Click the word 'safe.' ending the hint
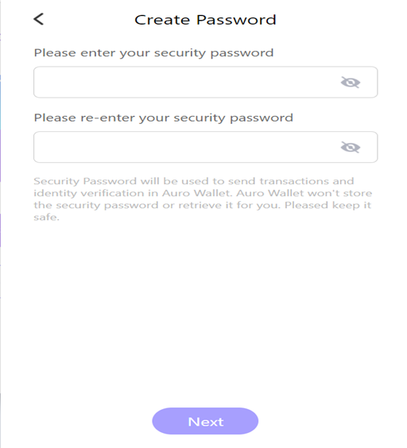The width and height of the screenshot is (407, 448). click(46, 217)
